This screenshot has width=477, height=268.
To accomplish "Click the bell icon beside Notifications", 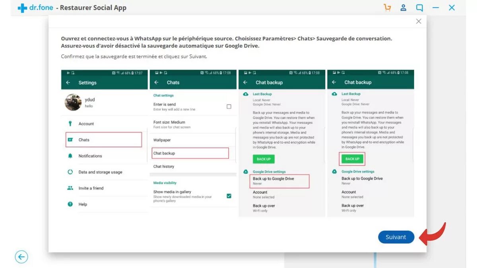I will click(x=70, y=156).
